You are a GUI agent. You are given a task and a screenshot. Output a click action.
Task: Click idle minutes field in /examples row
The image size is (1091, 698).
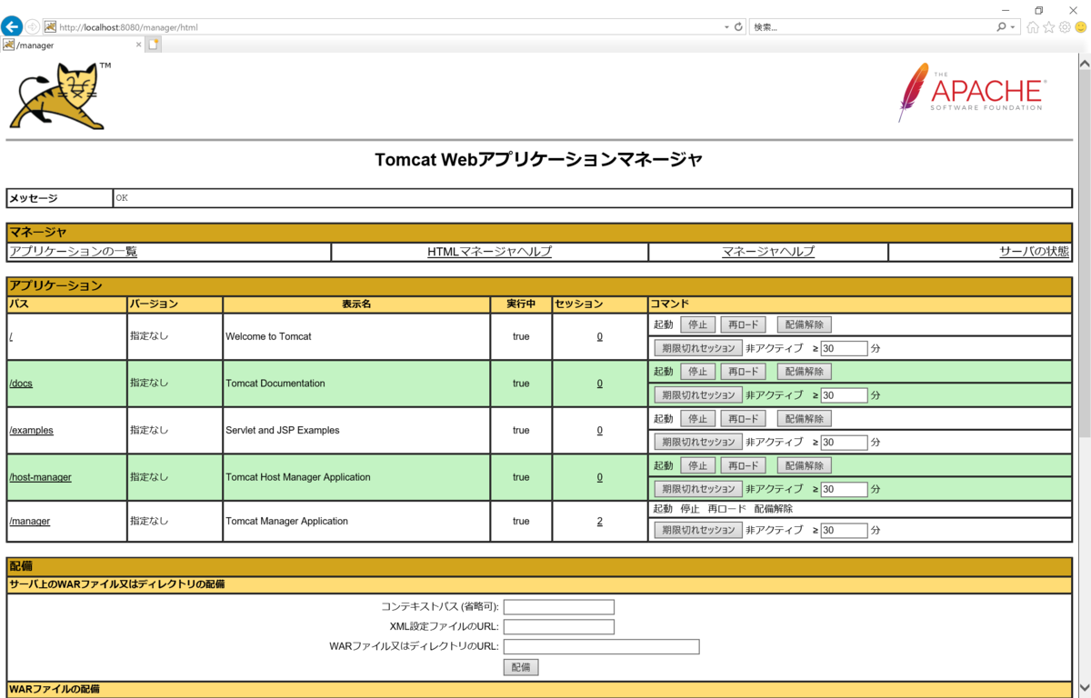click(x=844, y=443)
